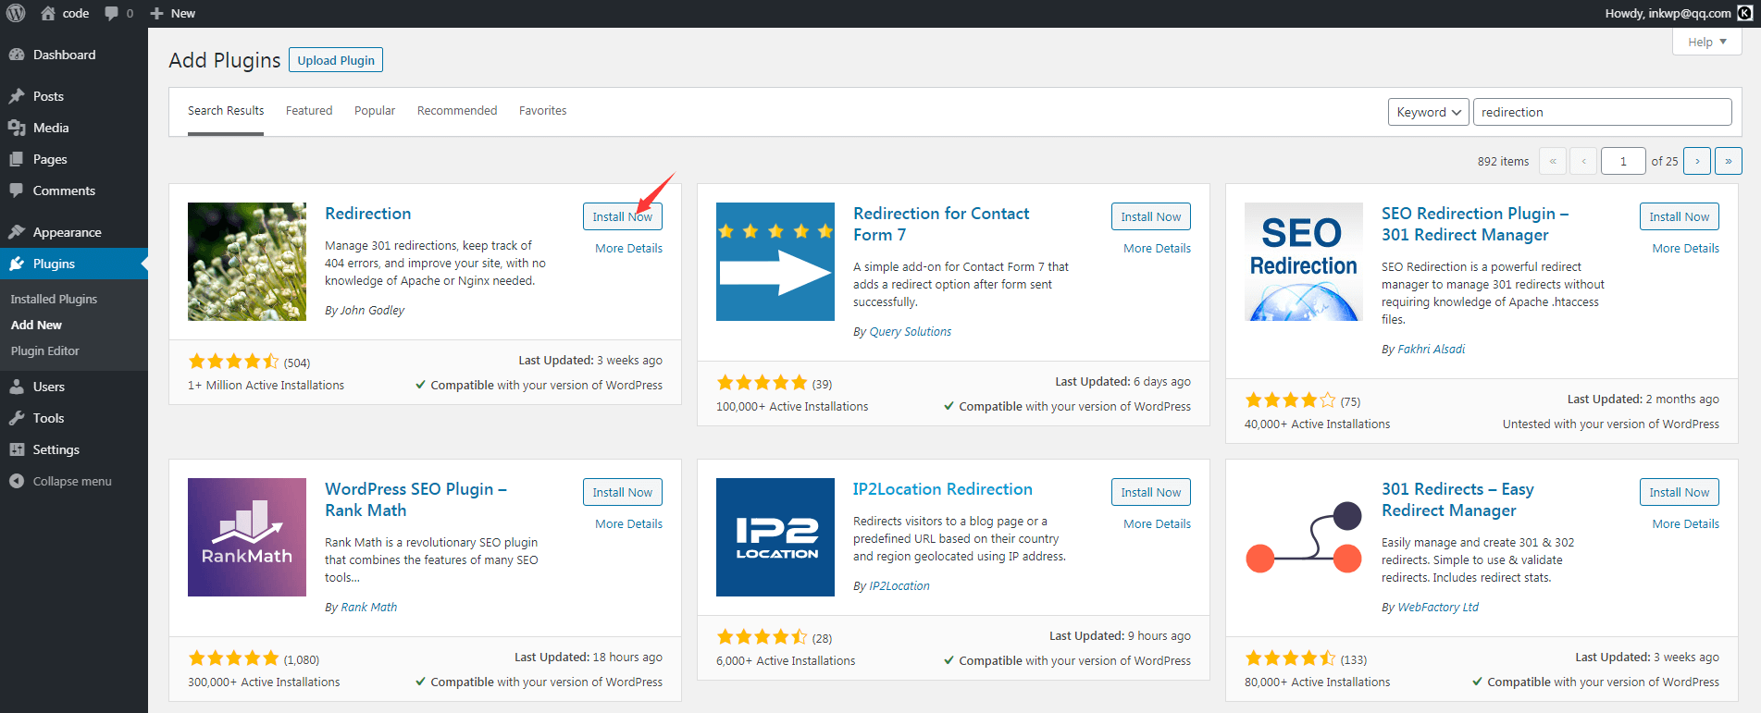This screenshot has height=713, width=1761.
Task: Click the IP2 Location logo thumbnail
Action: pyautogui.click(x=775, y=537)
